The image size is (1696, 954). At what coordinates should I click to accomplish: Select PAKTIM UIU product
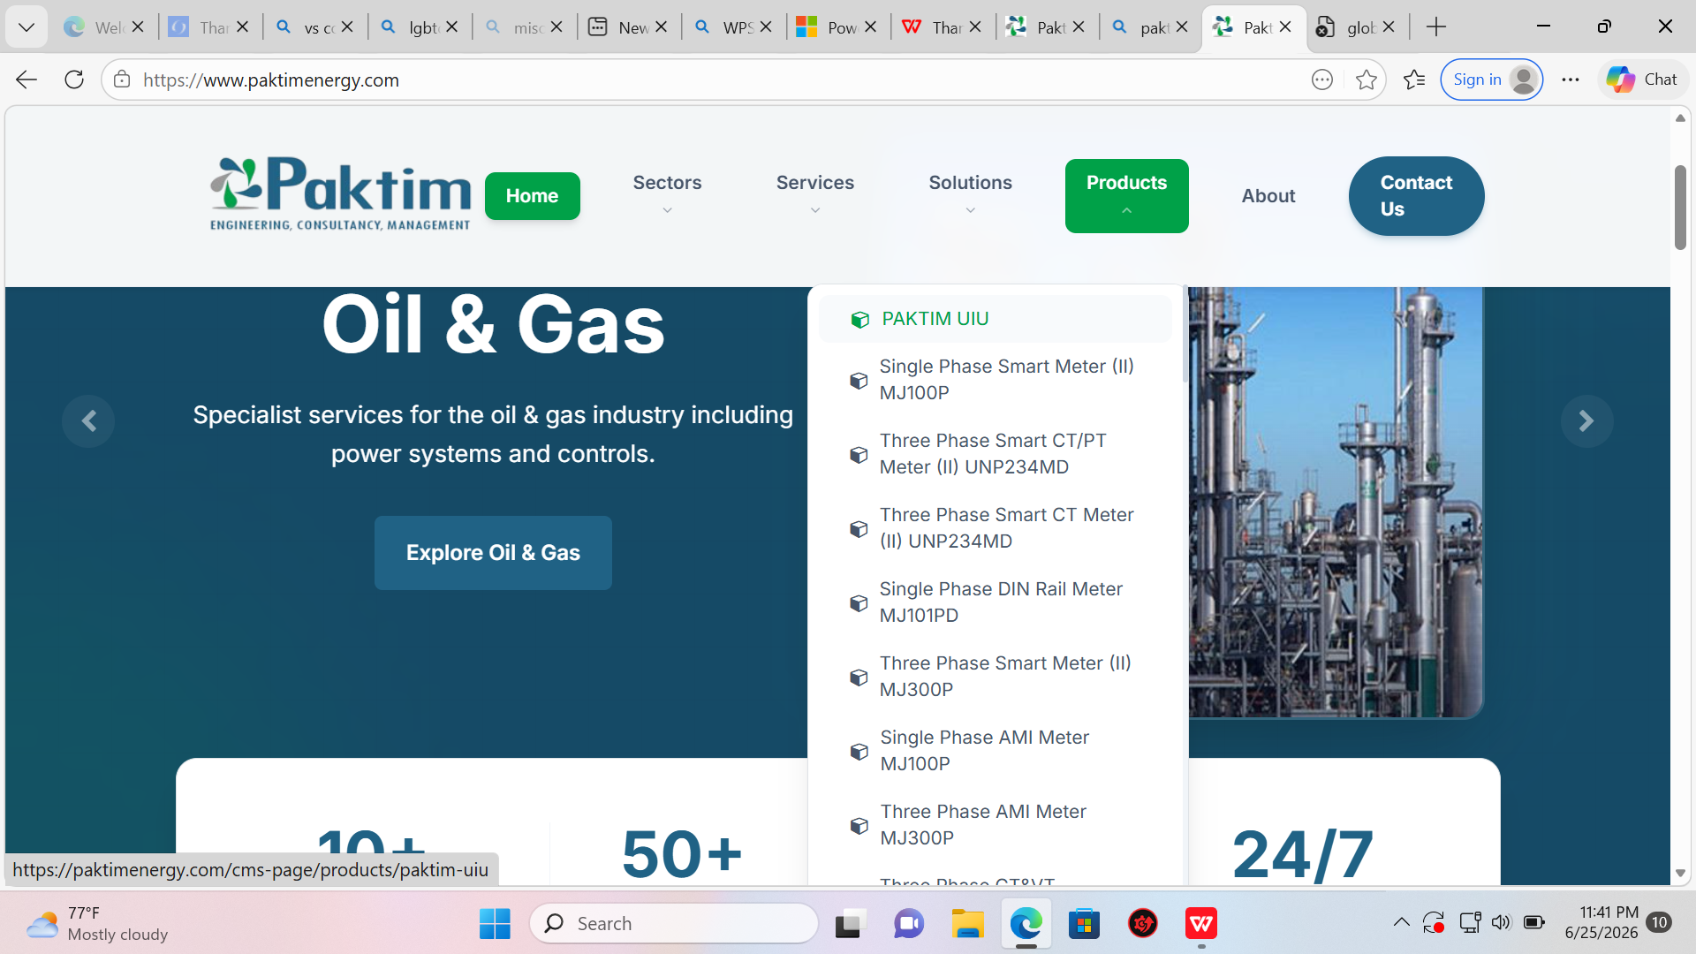[x=995, y=319]
